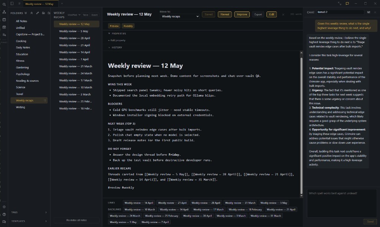Open the window-shaped icon in left rail
The height and width of the screenshot is (227, 380).
[x=4, y=20]
